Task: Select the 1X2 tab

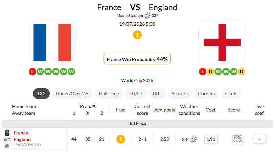Action: tap(41, 94)
